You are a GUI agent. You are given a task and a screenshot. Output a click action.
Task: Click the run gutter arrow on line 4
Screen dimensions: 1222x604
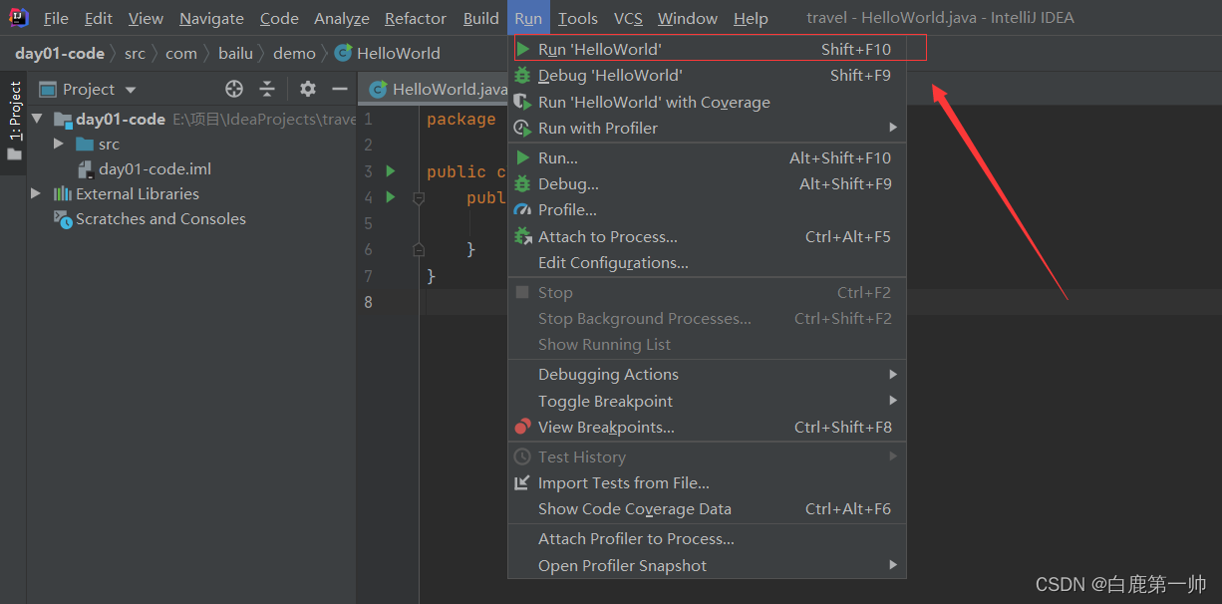[391, 196]
